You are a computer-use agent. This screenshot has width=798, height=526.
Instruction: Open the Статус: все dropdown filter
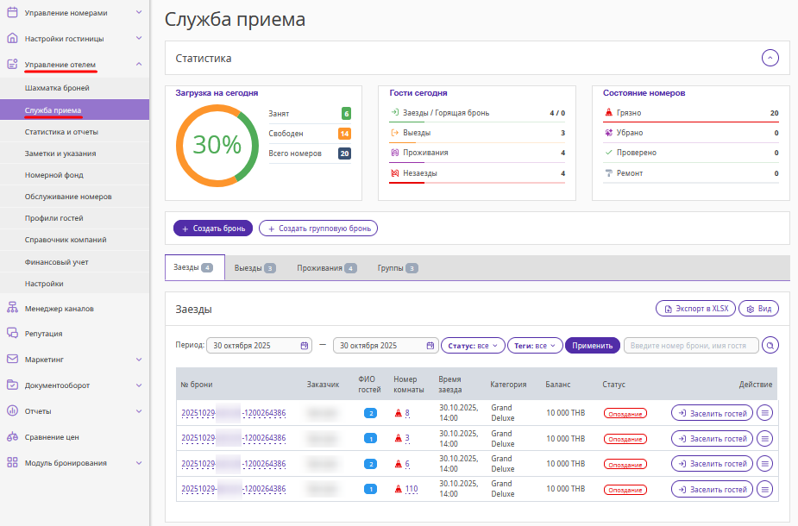point(472,346)
